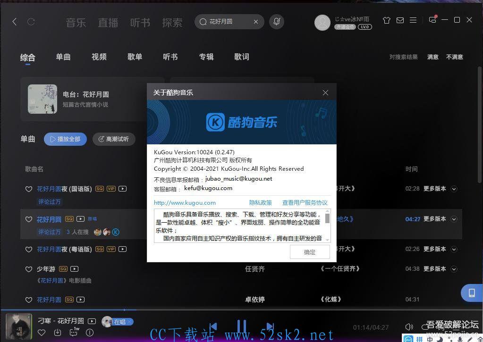Open the 查看用户服务协议 link
The width and height of the screenshot is (483, 342).
305,202
